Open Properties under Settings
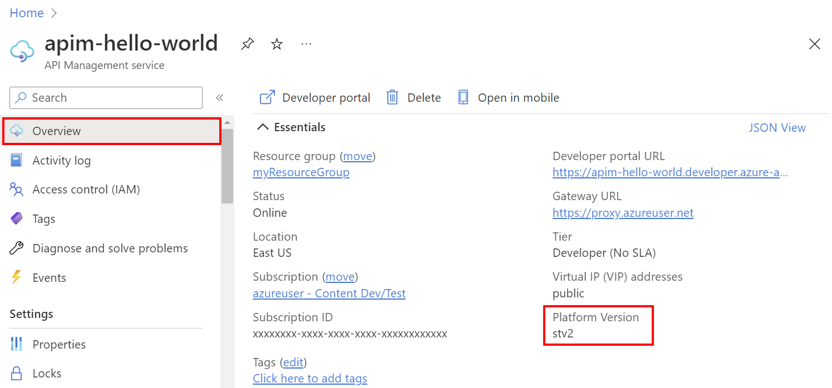This screenshot has width=832, height=388. 60,344
